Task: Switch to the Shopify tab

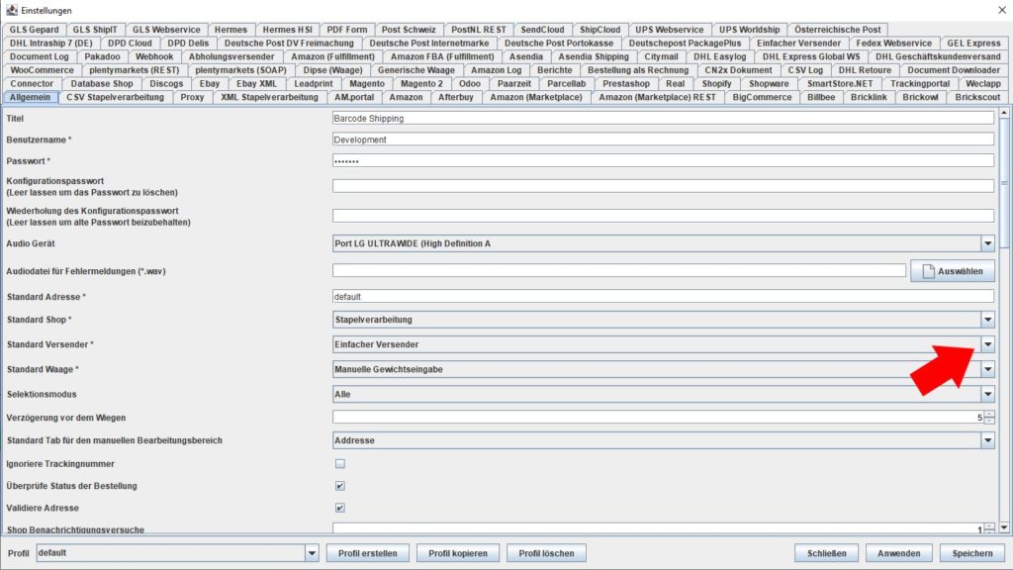Action: point(716,83)
